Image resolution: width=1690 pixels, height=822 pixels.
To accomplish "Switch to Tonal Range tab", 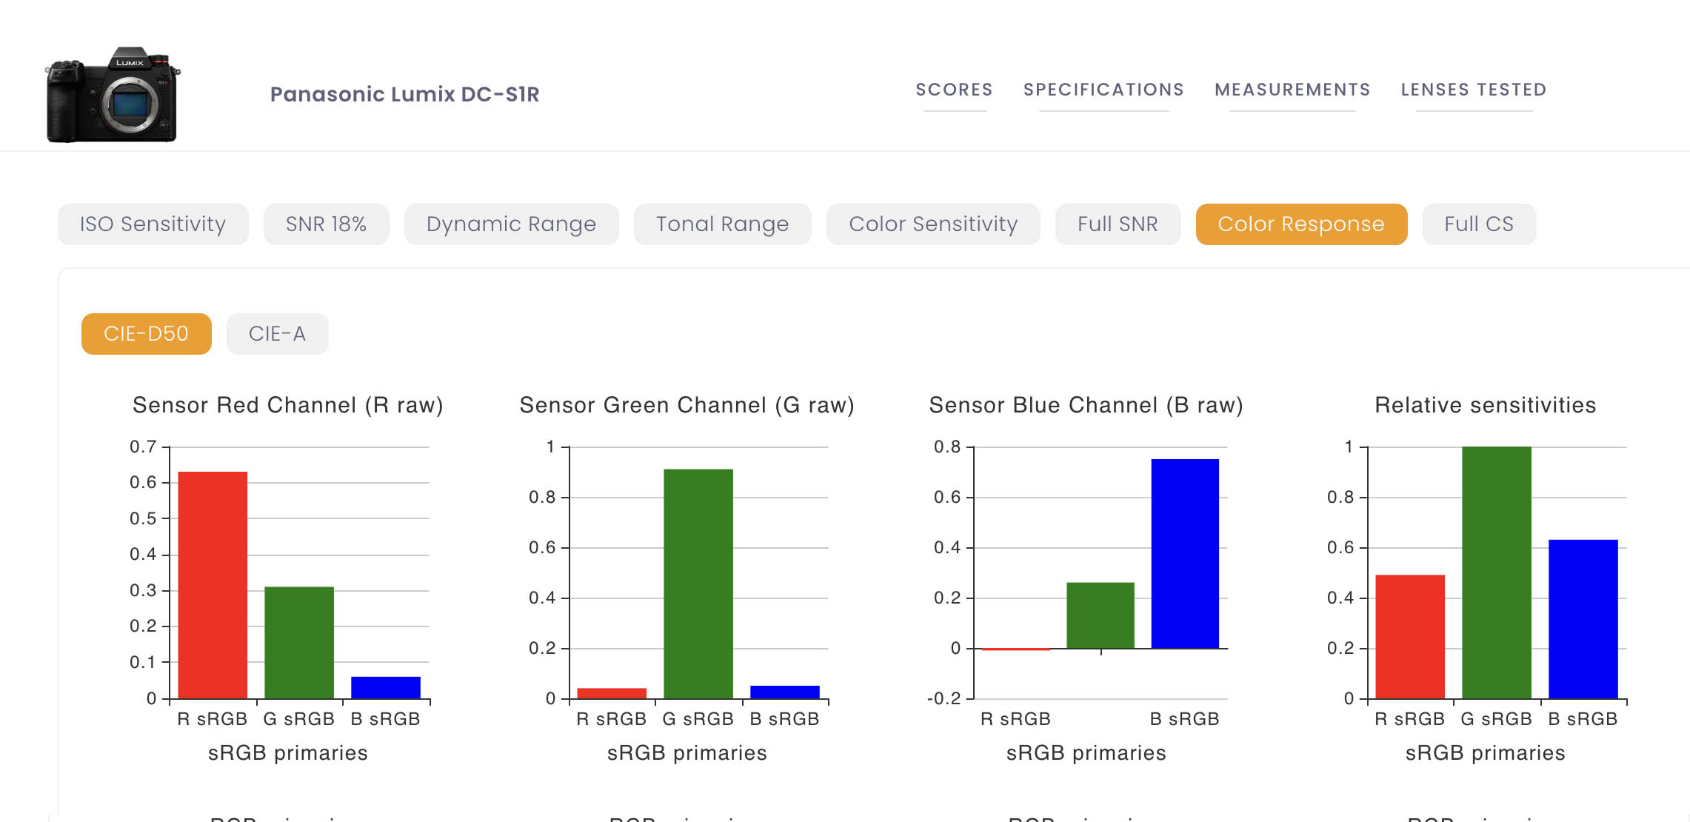I will click(x=722, y=224).
